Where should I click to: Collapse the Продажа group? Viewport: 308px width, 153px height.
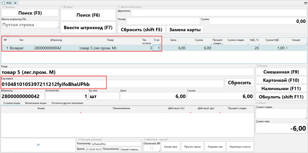coord(2,7)
